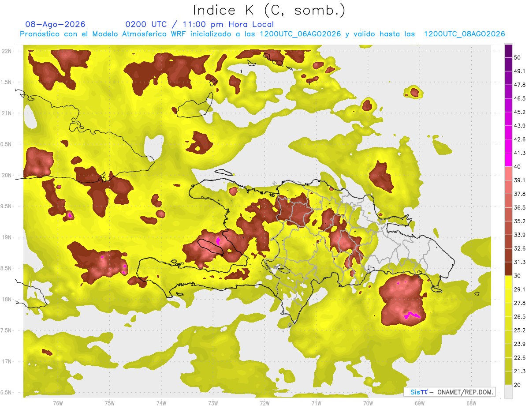Click the colorbar value "45.2"
Screen dimensions: 529x409
519,112
